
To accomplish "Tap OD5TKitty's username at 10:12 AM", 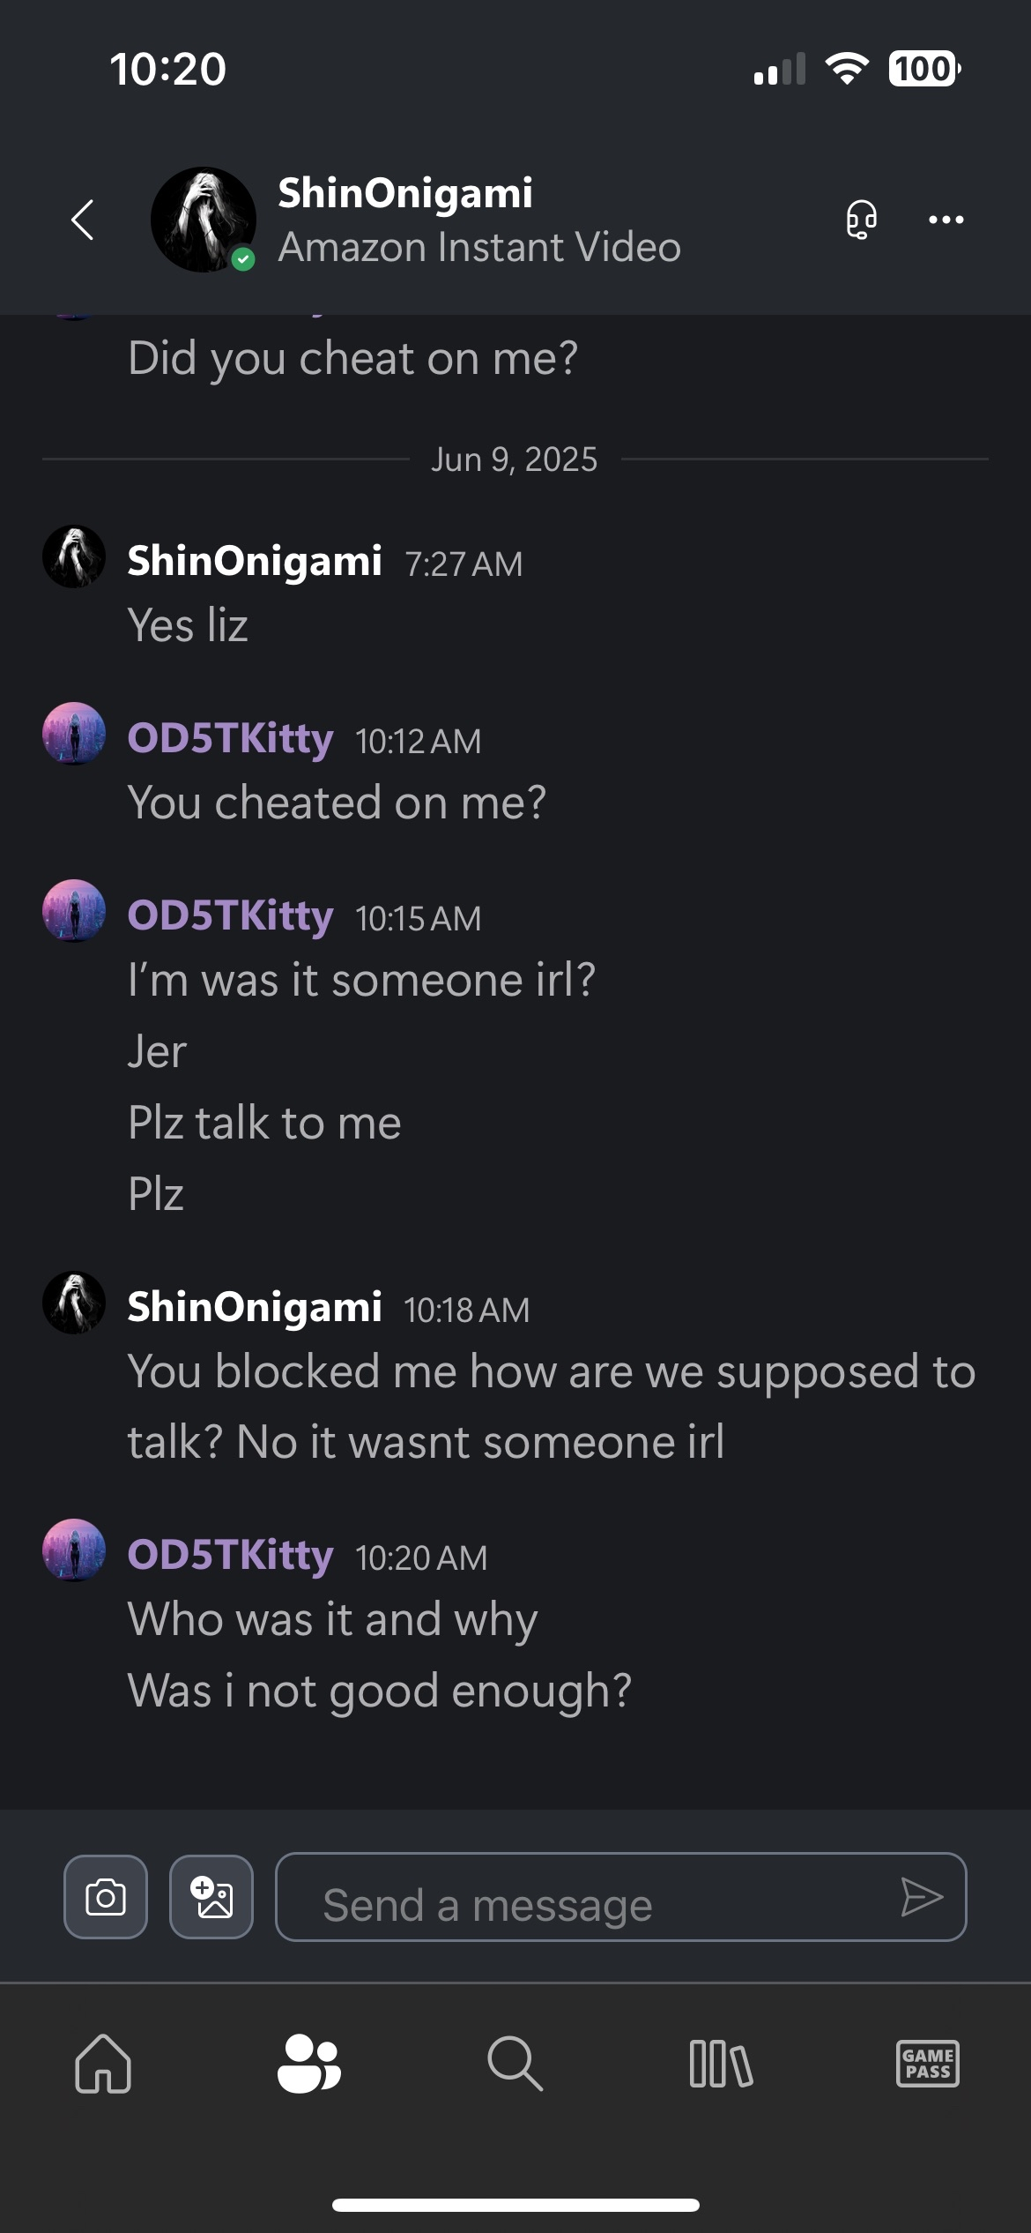I will (x=231, y=739).
